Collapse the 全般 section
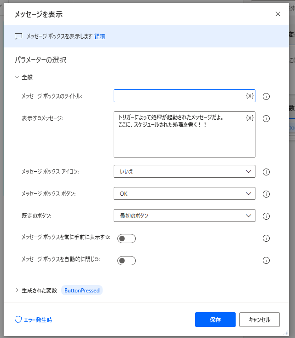 pos(17,77)
